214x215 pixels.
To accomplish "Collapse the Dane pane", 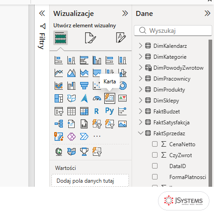I will coord(207,13).
